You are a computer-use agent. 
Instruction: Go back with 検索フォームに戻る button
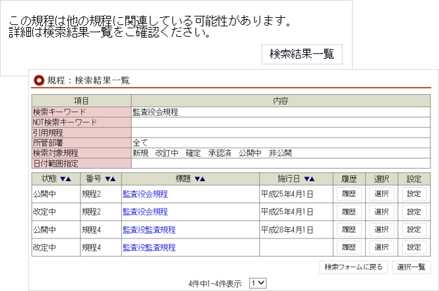pos(353,267)
